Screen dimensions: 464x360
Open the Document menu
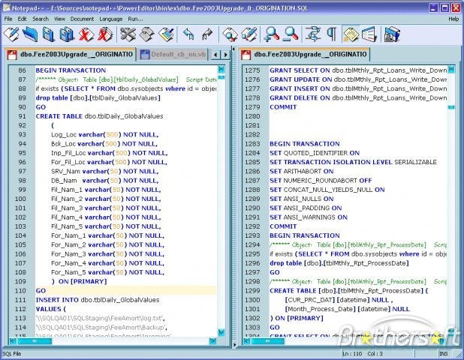[82, 19]
